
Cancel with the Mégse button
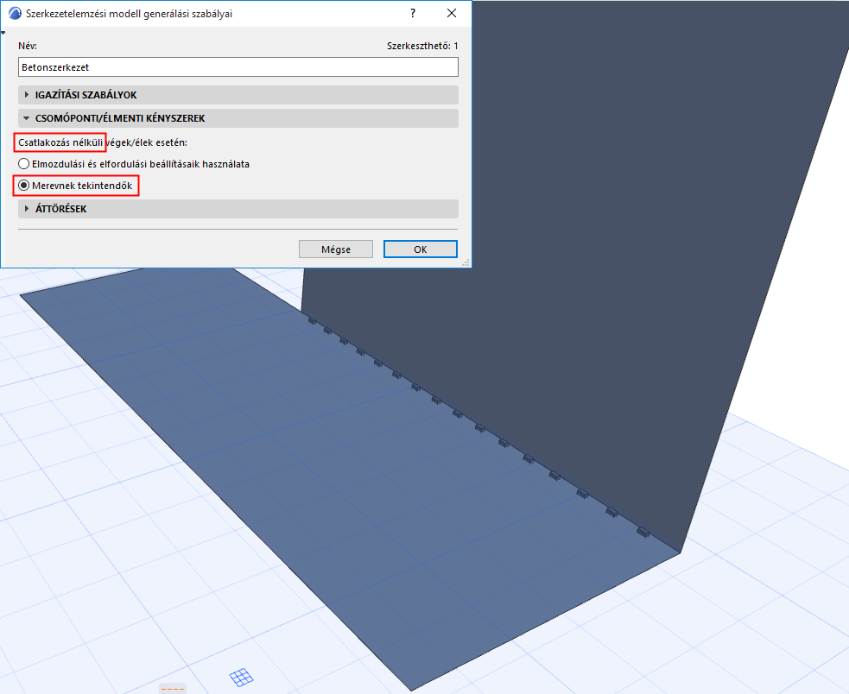coord(336,249)
